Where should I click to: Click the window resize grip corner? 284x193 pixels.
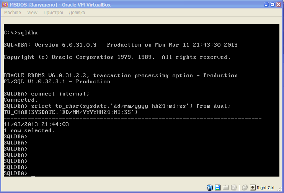(x=280, y=189)
